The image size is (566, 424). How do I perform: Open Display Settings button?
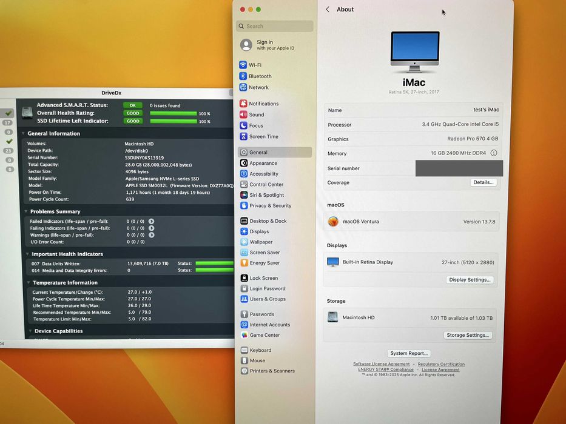tap(470, 280)
